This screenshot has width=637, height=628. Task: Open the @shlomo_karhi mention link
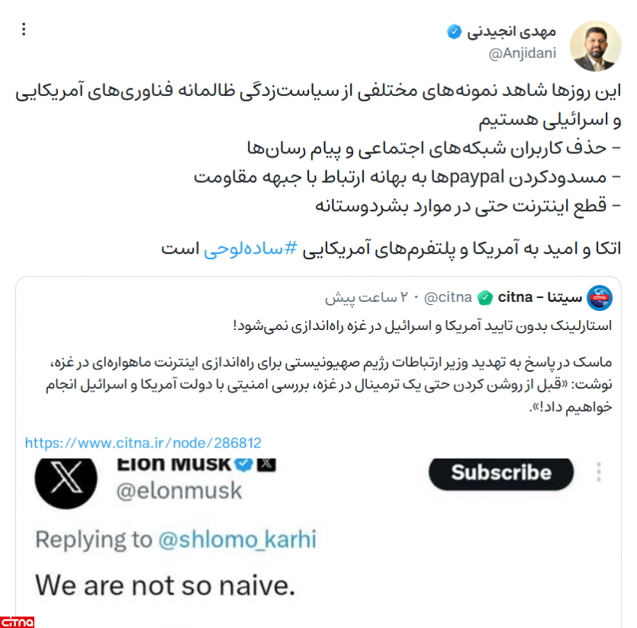[236, 540]
